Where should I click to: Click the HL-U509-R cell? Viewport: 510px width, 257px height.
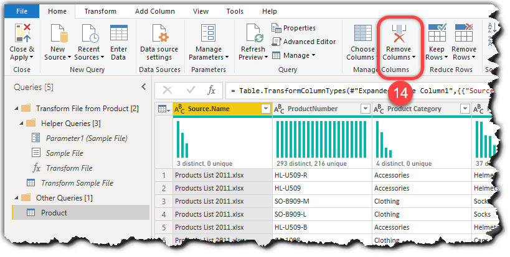(323, 175)
